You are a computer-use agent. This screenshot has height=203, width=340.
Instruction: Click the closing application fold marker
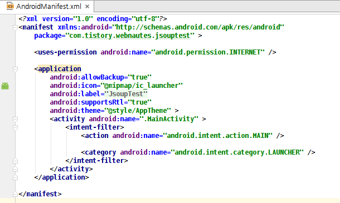pos(15,177)
